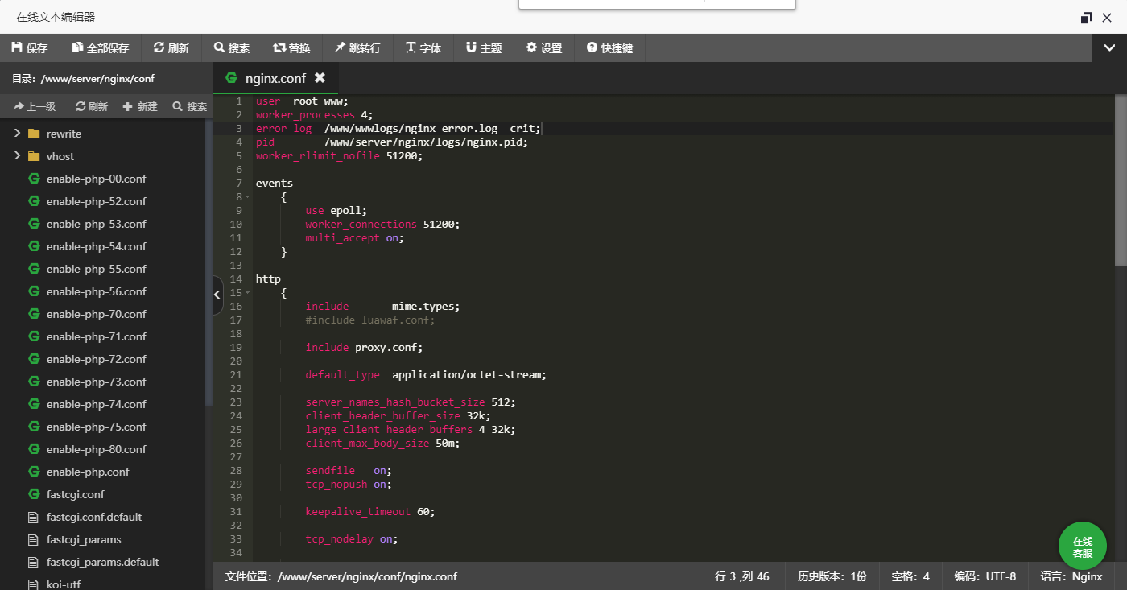
Task: Expand the vhost folder
Action: pyautogui.click(x=17, y=156)
